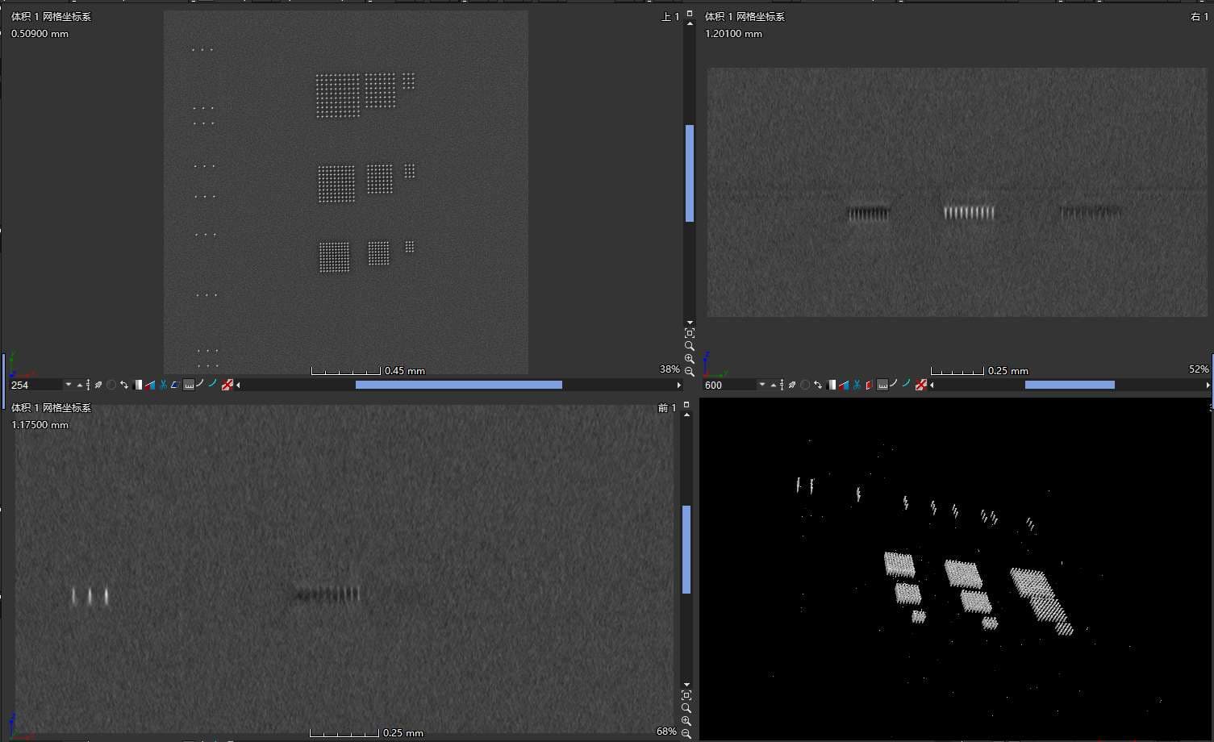Toggle the circle button in top view toolbar
The width and height of the screenshot is (1214, 742).
(111, 385)
